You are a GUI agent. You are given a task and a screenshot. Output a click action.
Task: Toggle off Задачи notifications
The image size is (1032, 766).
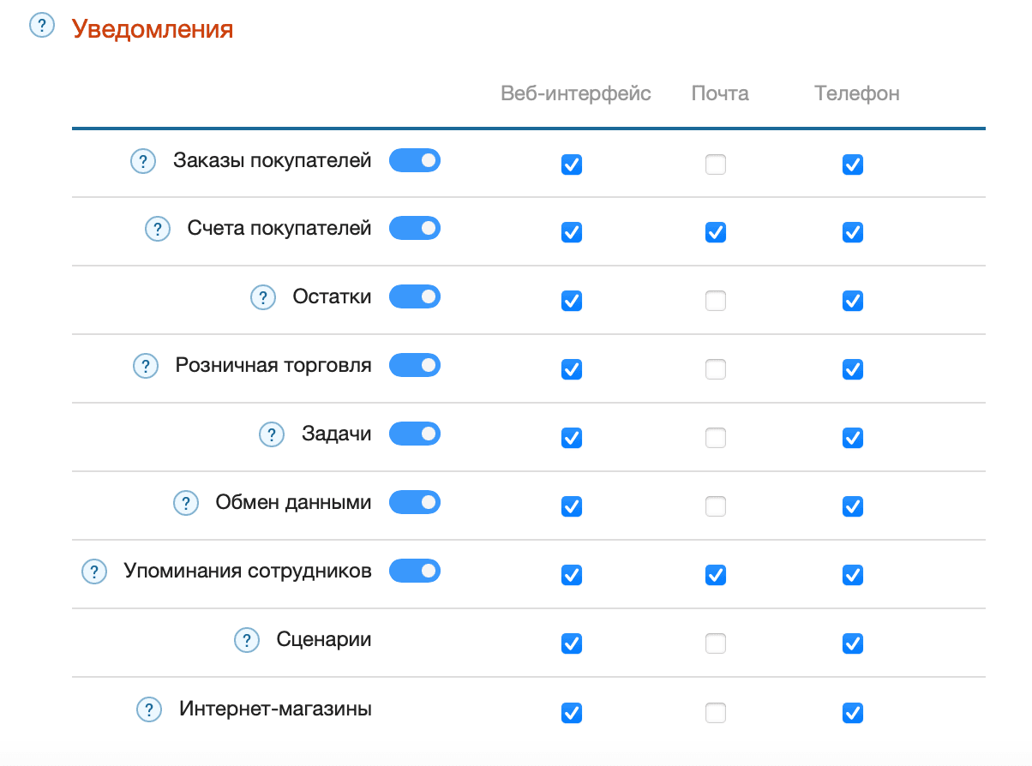[415, 434]
